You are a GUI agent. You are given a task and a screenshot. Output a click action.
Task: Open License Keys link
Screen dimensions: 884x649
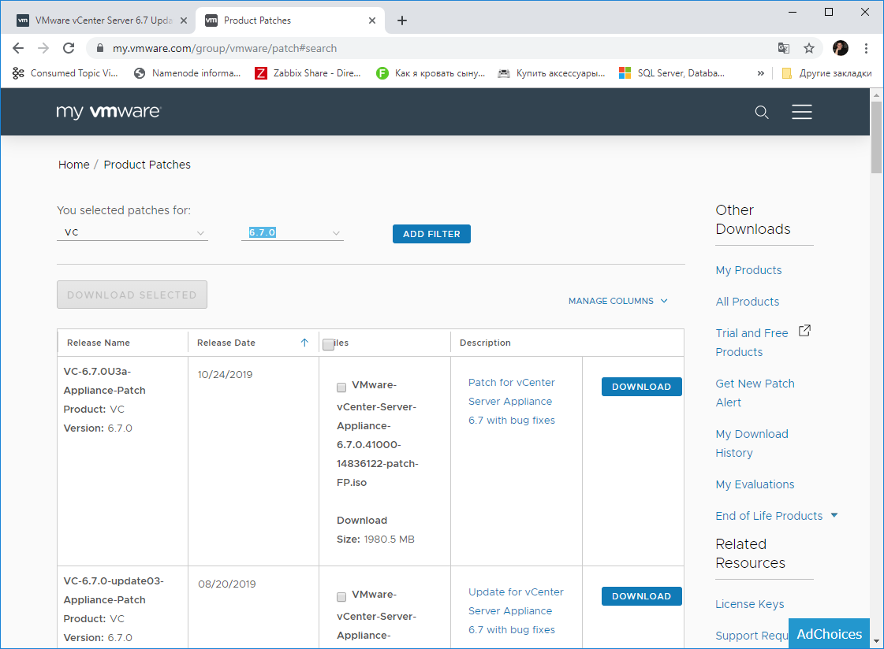pyautogui.click(x=749, y=604)
